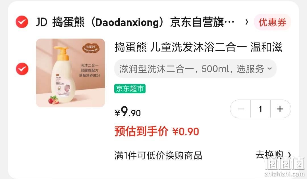Screen dimensions: 307x179
Task: Uncheck the 捣蛋熊 shampoo item checkbox
Action: pyautogui.click(x=22, y=69)
